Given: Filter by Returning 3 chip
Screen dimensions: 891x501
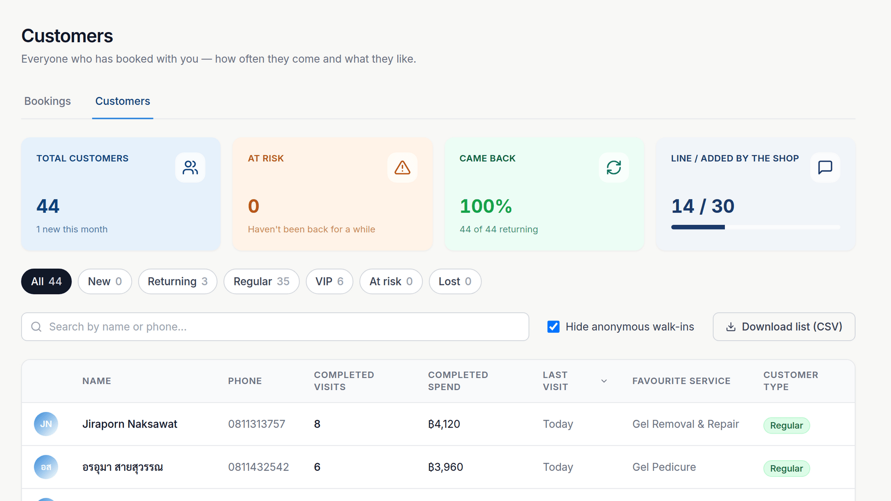Looking at the screenshot, I should click(x=178, y=282).
